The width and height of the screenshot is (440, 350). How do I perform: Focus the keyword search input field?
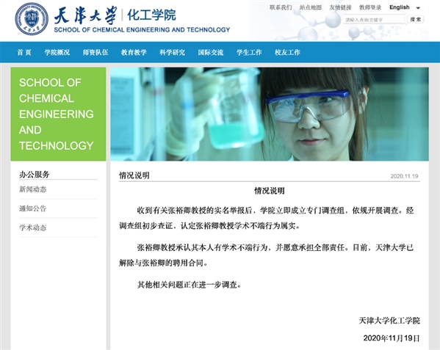(375, 20)
